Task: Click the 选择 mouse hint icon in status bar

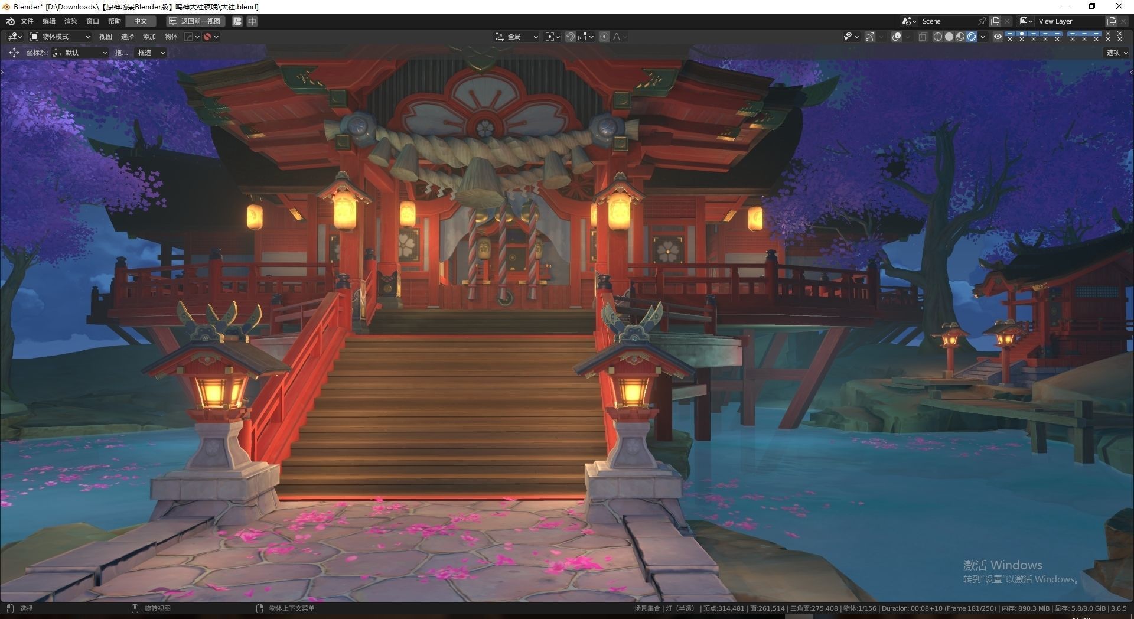Action: (9, 608)
